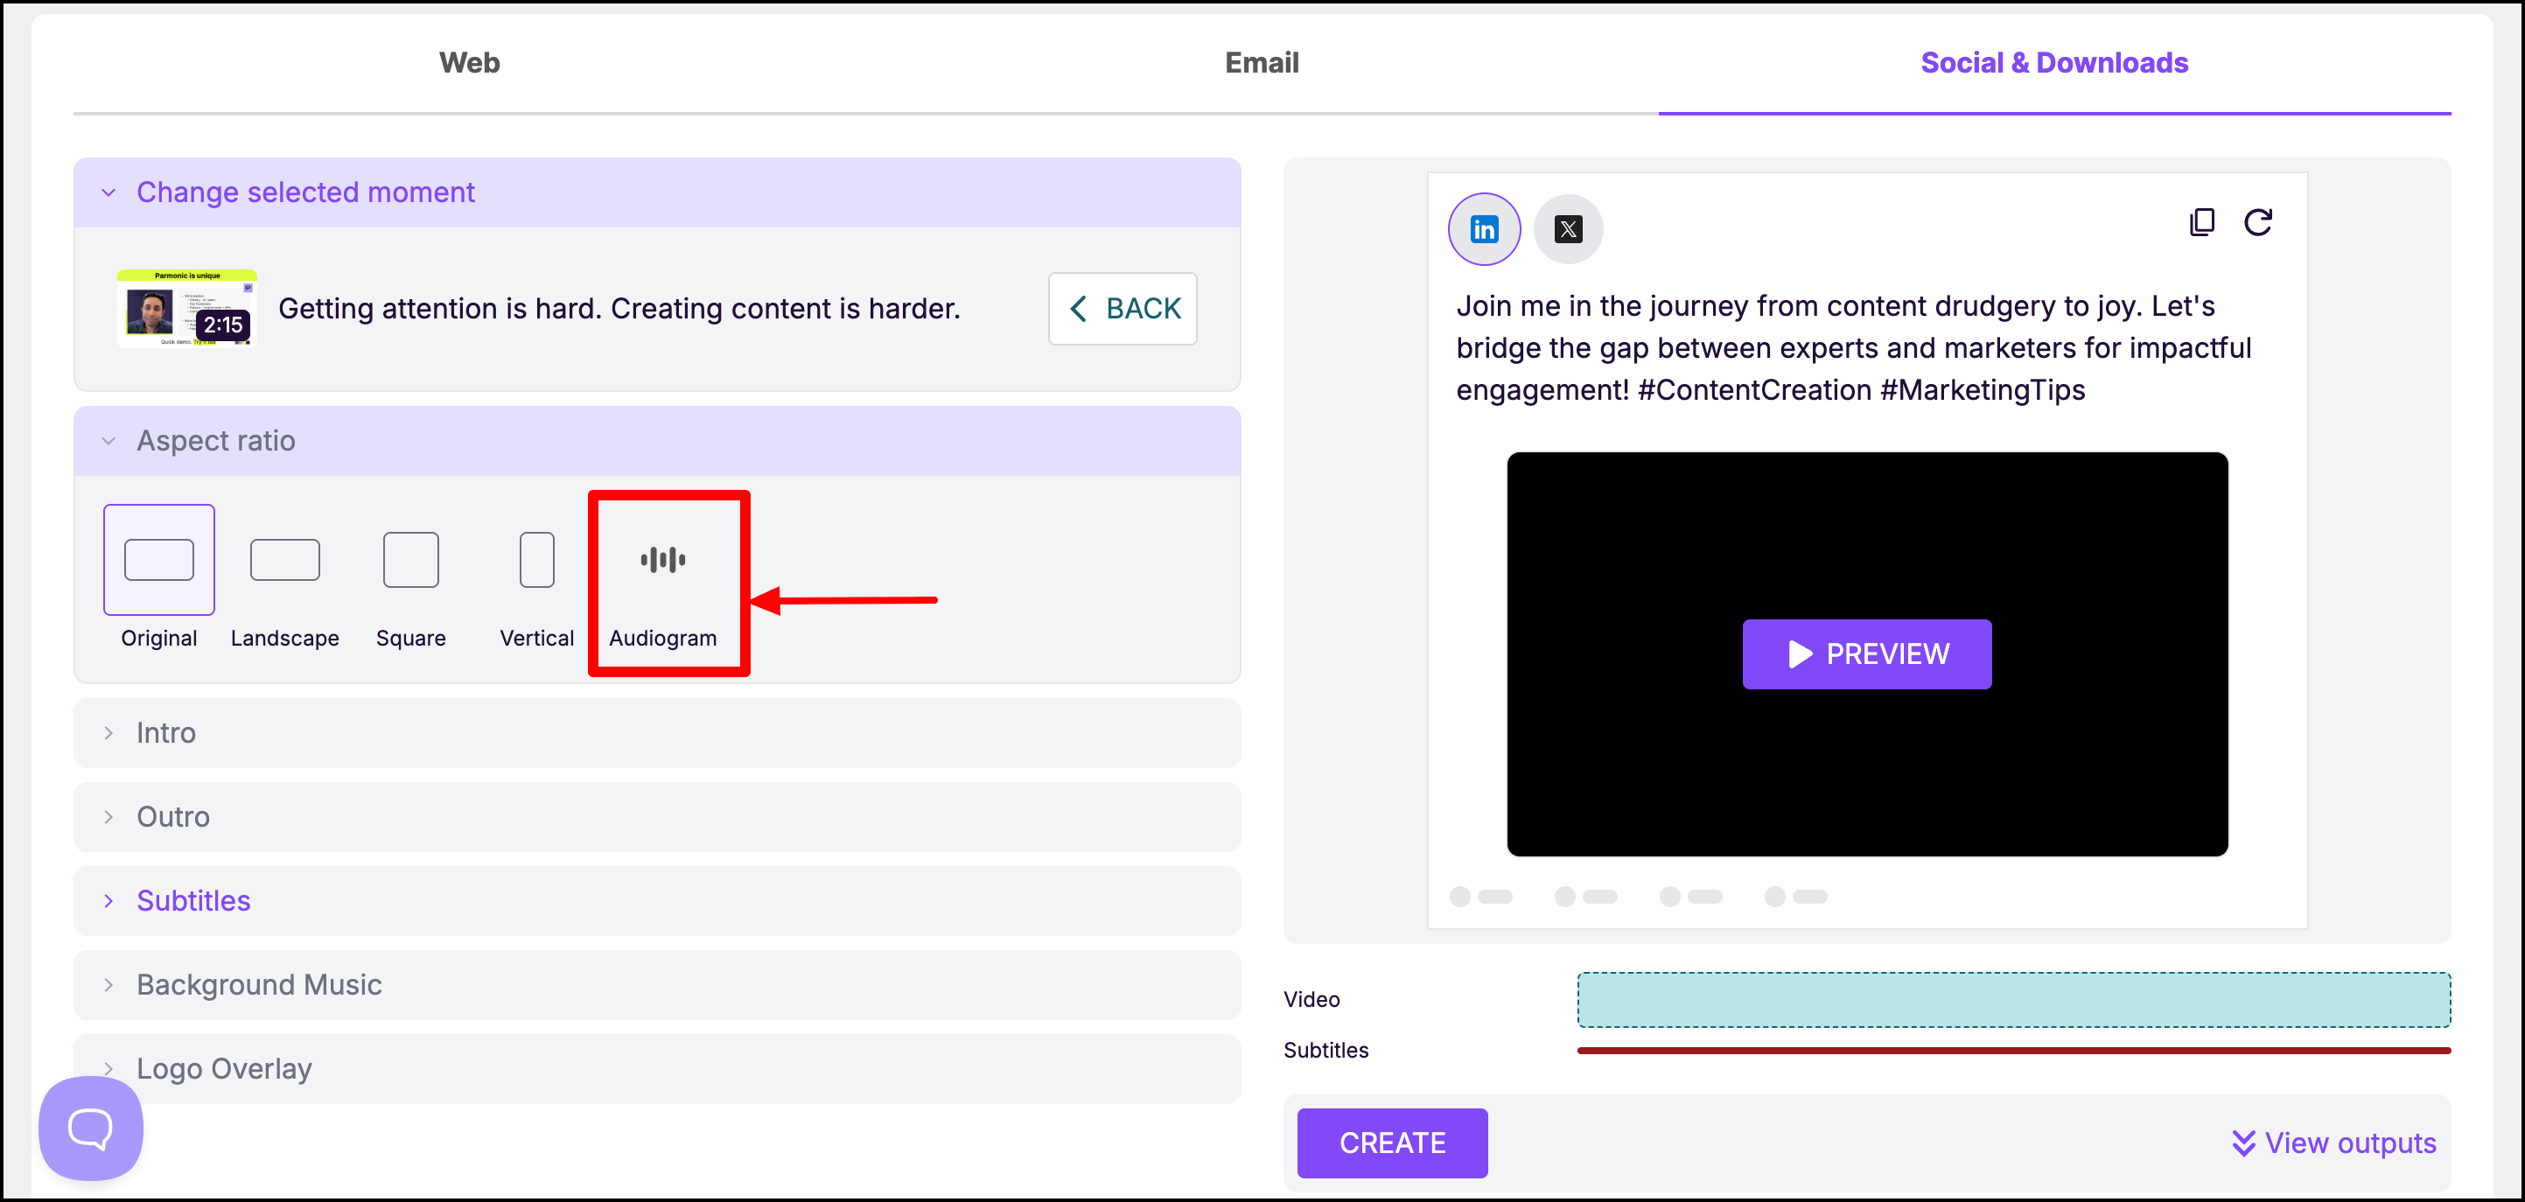Select the Landscape aspect ratio option

click(284, 560)
